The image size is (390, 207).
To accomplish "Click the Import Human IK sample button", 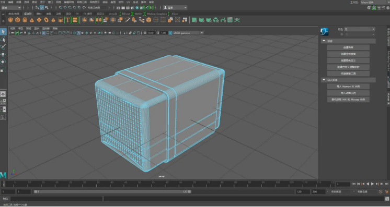I will tap(348, 87).
